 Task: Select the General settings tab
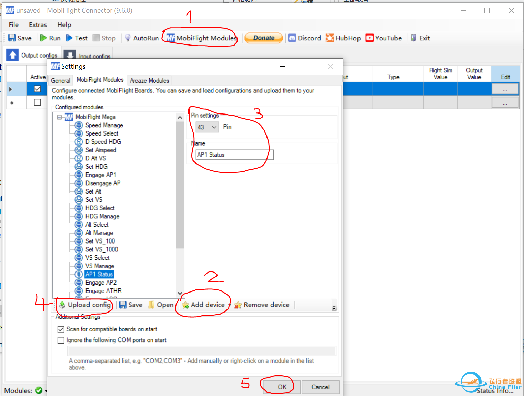coord(61,80)
